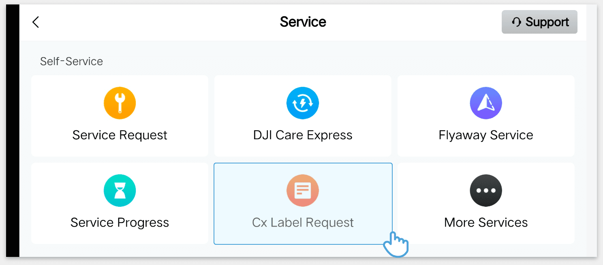
Task: Select the highlighted Cx Label Request card
Action: point(303,203)
